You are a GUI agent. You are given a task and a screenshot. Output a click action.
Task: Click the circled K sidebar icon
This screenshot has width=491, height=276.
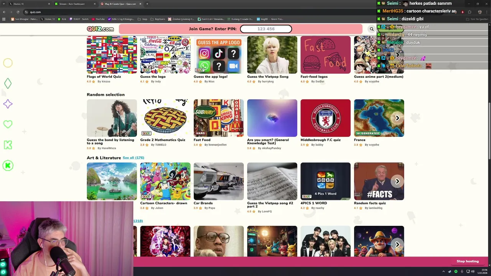[x=8, y=166]
